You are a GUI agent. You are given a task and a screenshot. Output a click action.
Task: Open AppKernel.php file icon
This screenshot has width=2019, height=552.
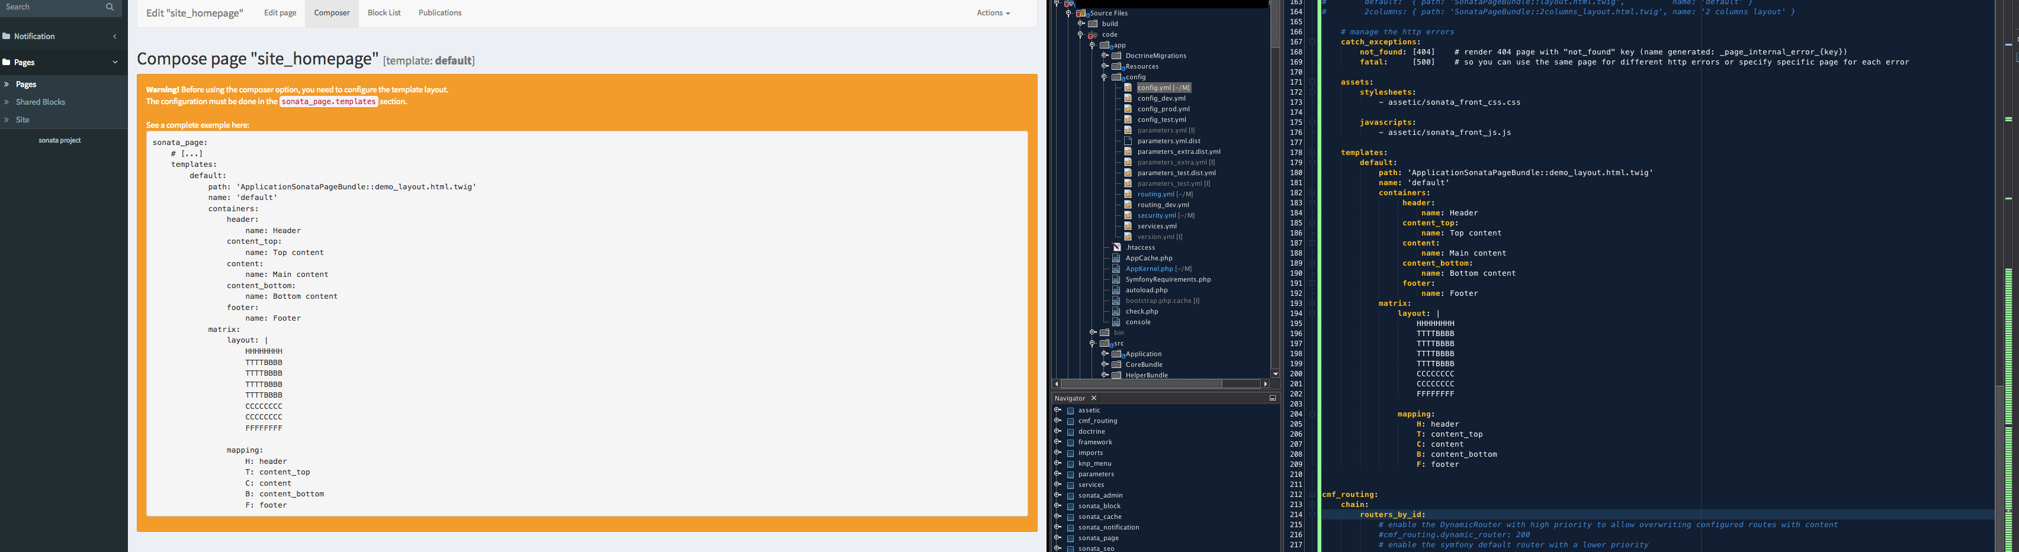coord(1117,269)
